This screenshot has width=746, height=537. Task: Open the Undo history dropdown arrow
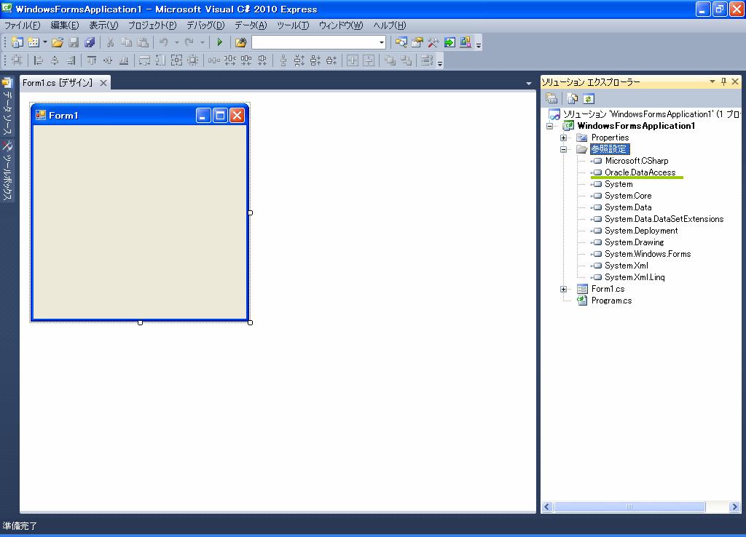(x=176, y=43)
